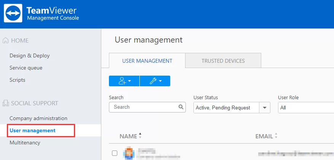
Task: Sort the list by Name column arrows
Action: (x=140, y=136)
